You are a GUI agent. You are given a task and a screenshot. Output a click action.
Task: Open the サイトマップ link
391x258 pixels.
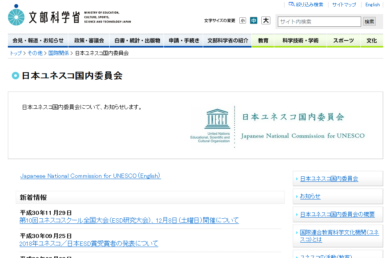(344, 4)
